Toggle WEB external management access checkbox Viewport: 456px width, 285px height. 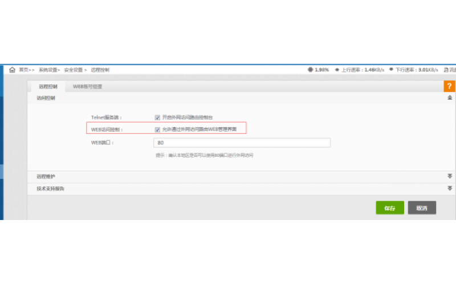(x=157, y=129)
